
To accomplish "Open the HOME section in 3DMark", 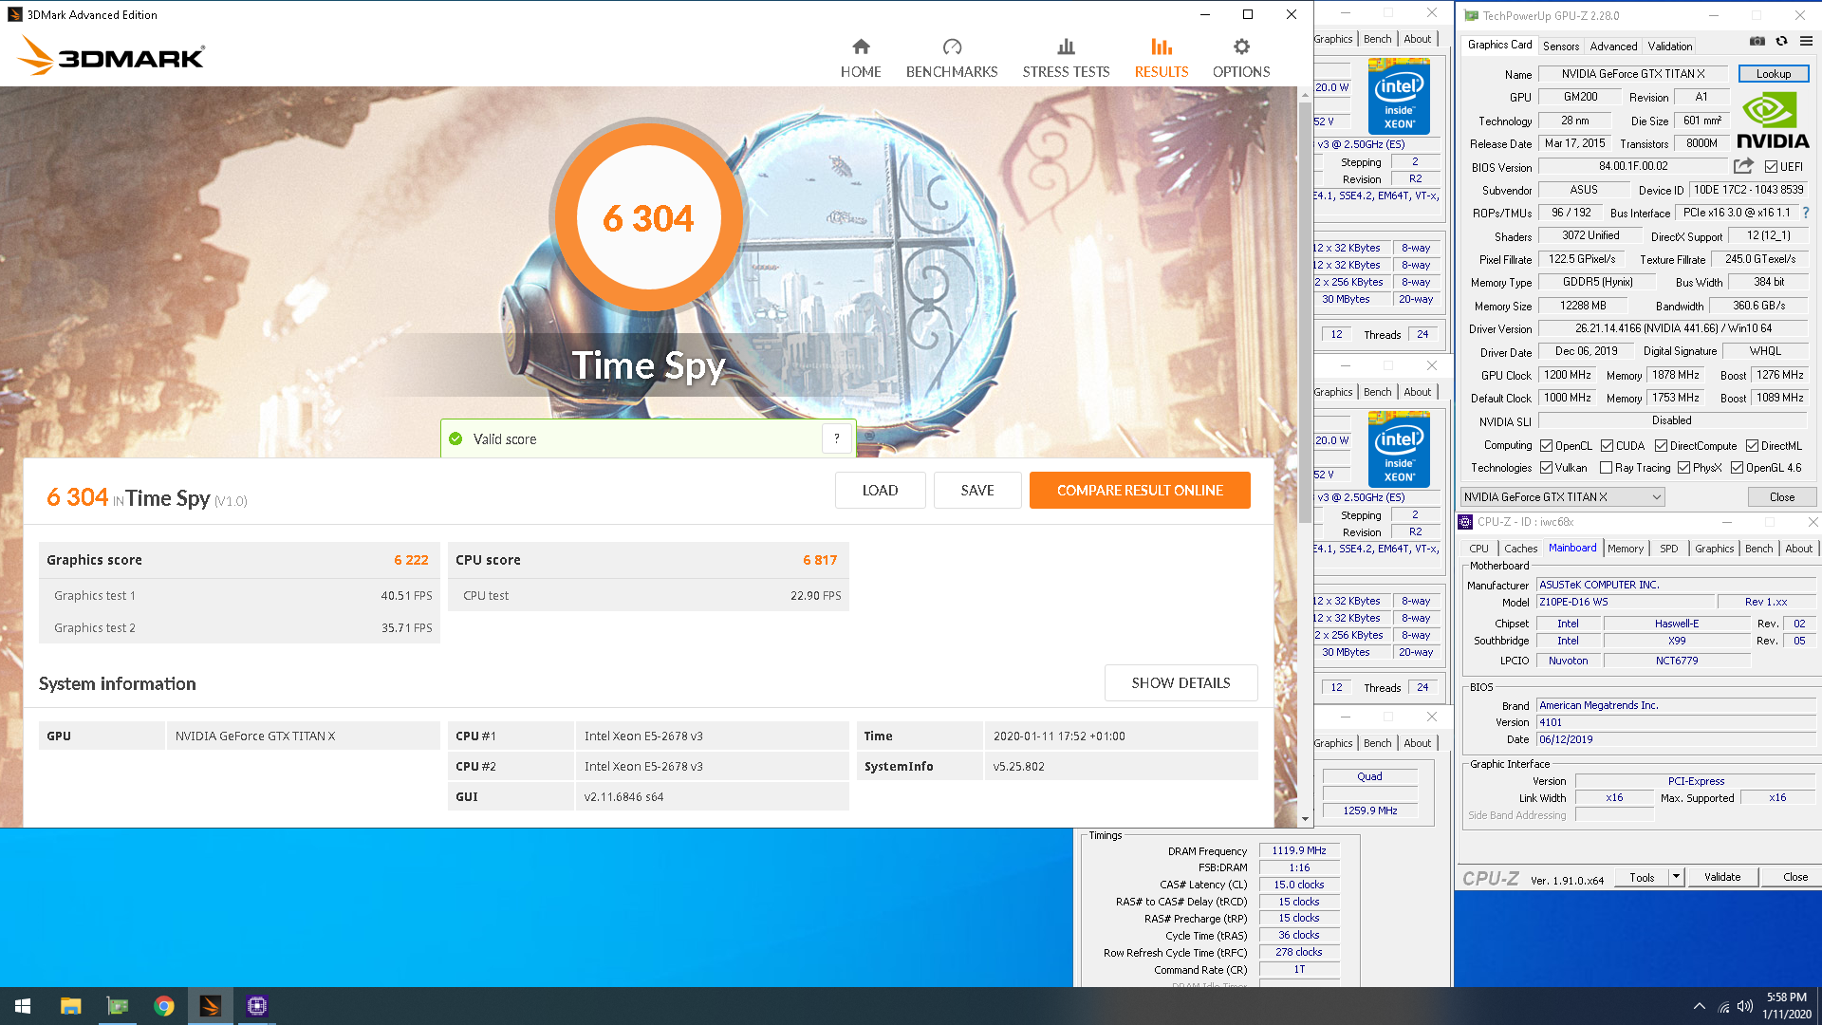I will coord(861,59).
